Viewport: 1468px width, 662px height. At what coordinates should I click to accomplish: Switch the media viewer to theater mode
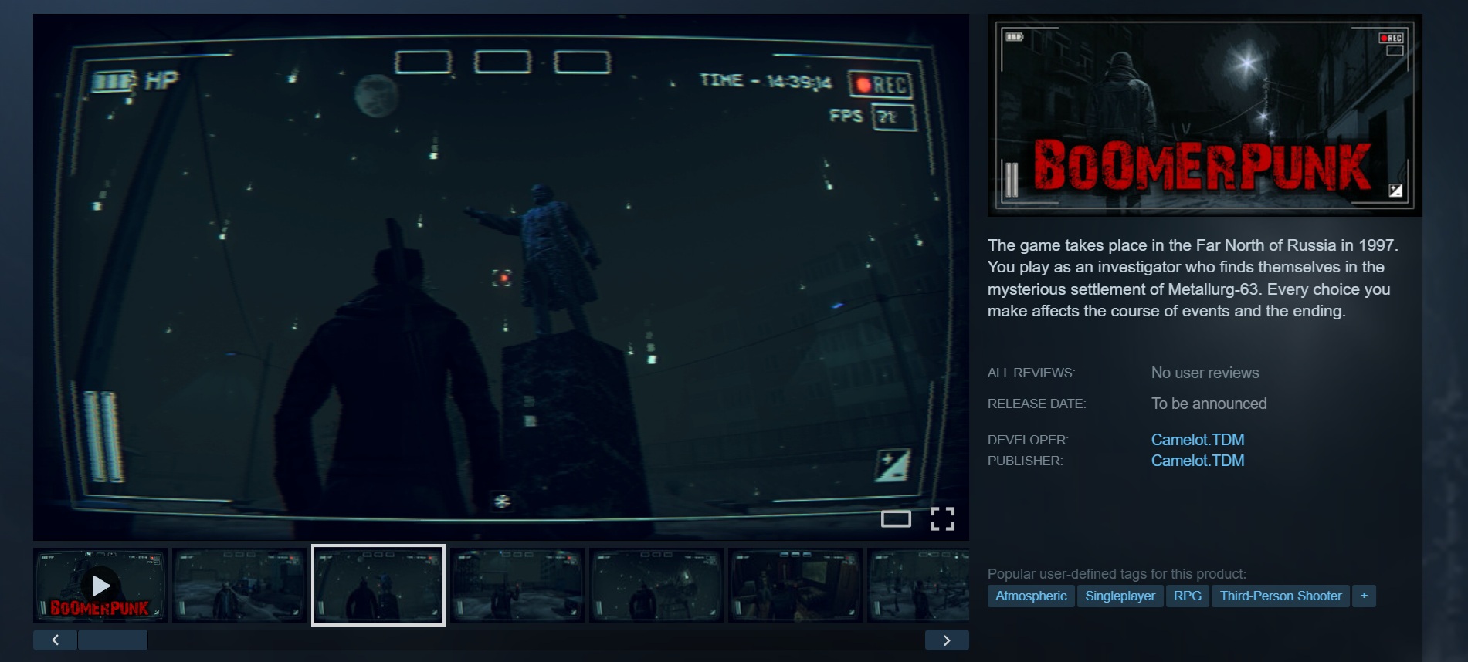coord(896,518)
